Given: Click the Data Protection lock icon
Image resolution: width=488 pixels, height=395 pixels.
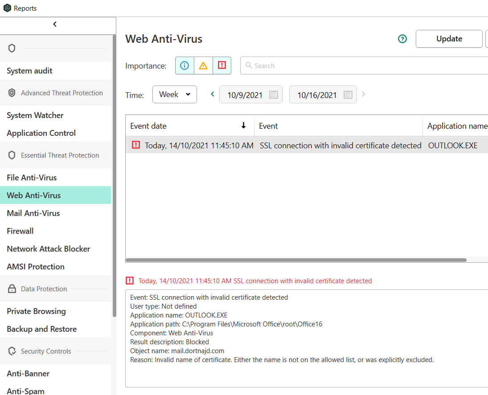Looking at the screenshot, I should pyautogui.click(x=12, y=289).
